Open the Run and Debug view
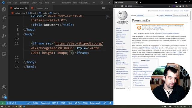This screenshot has width=192, height=108. point(4,36)
